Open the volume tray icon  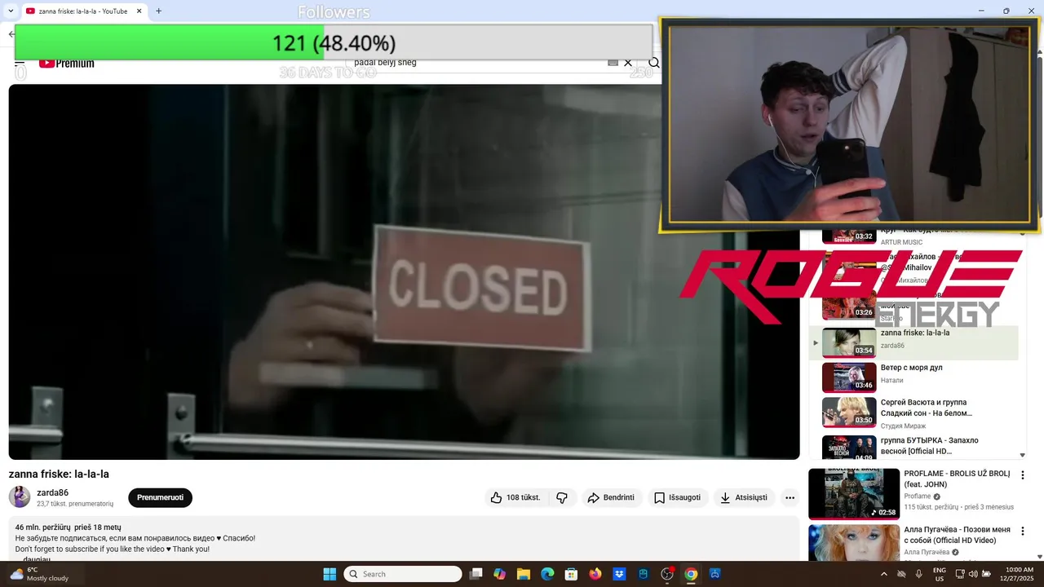[x=973, y=574]
